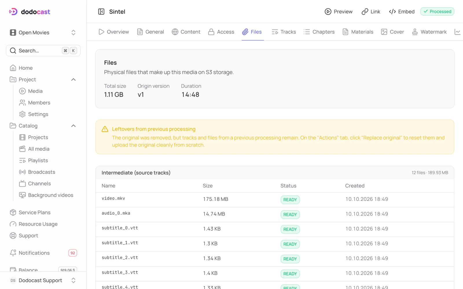
Task: Switch to the Tracks tab
Action: pos(284,32)
